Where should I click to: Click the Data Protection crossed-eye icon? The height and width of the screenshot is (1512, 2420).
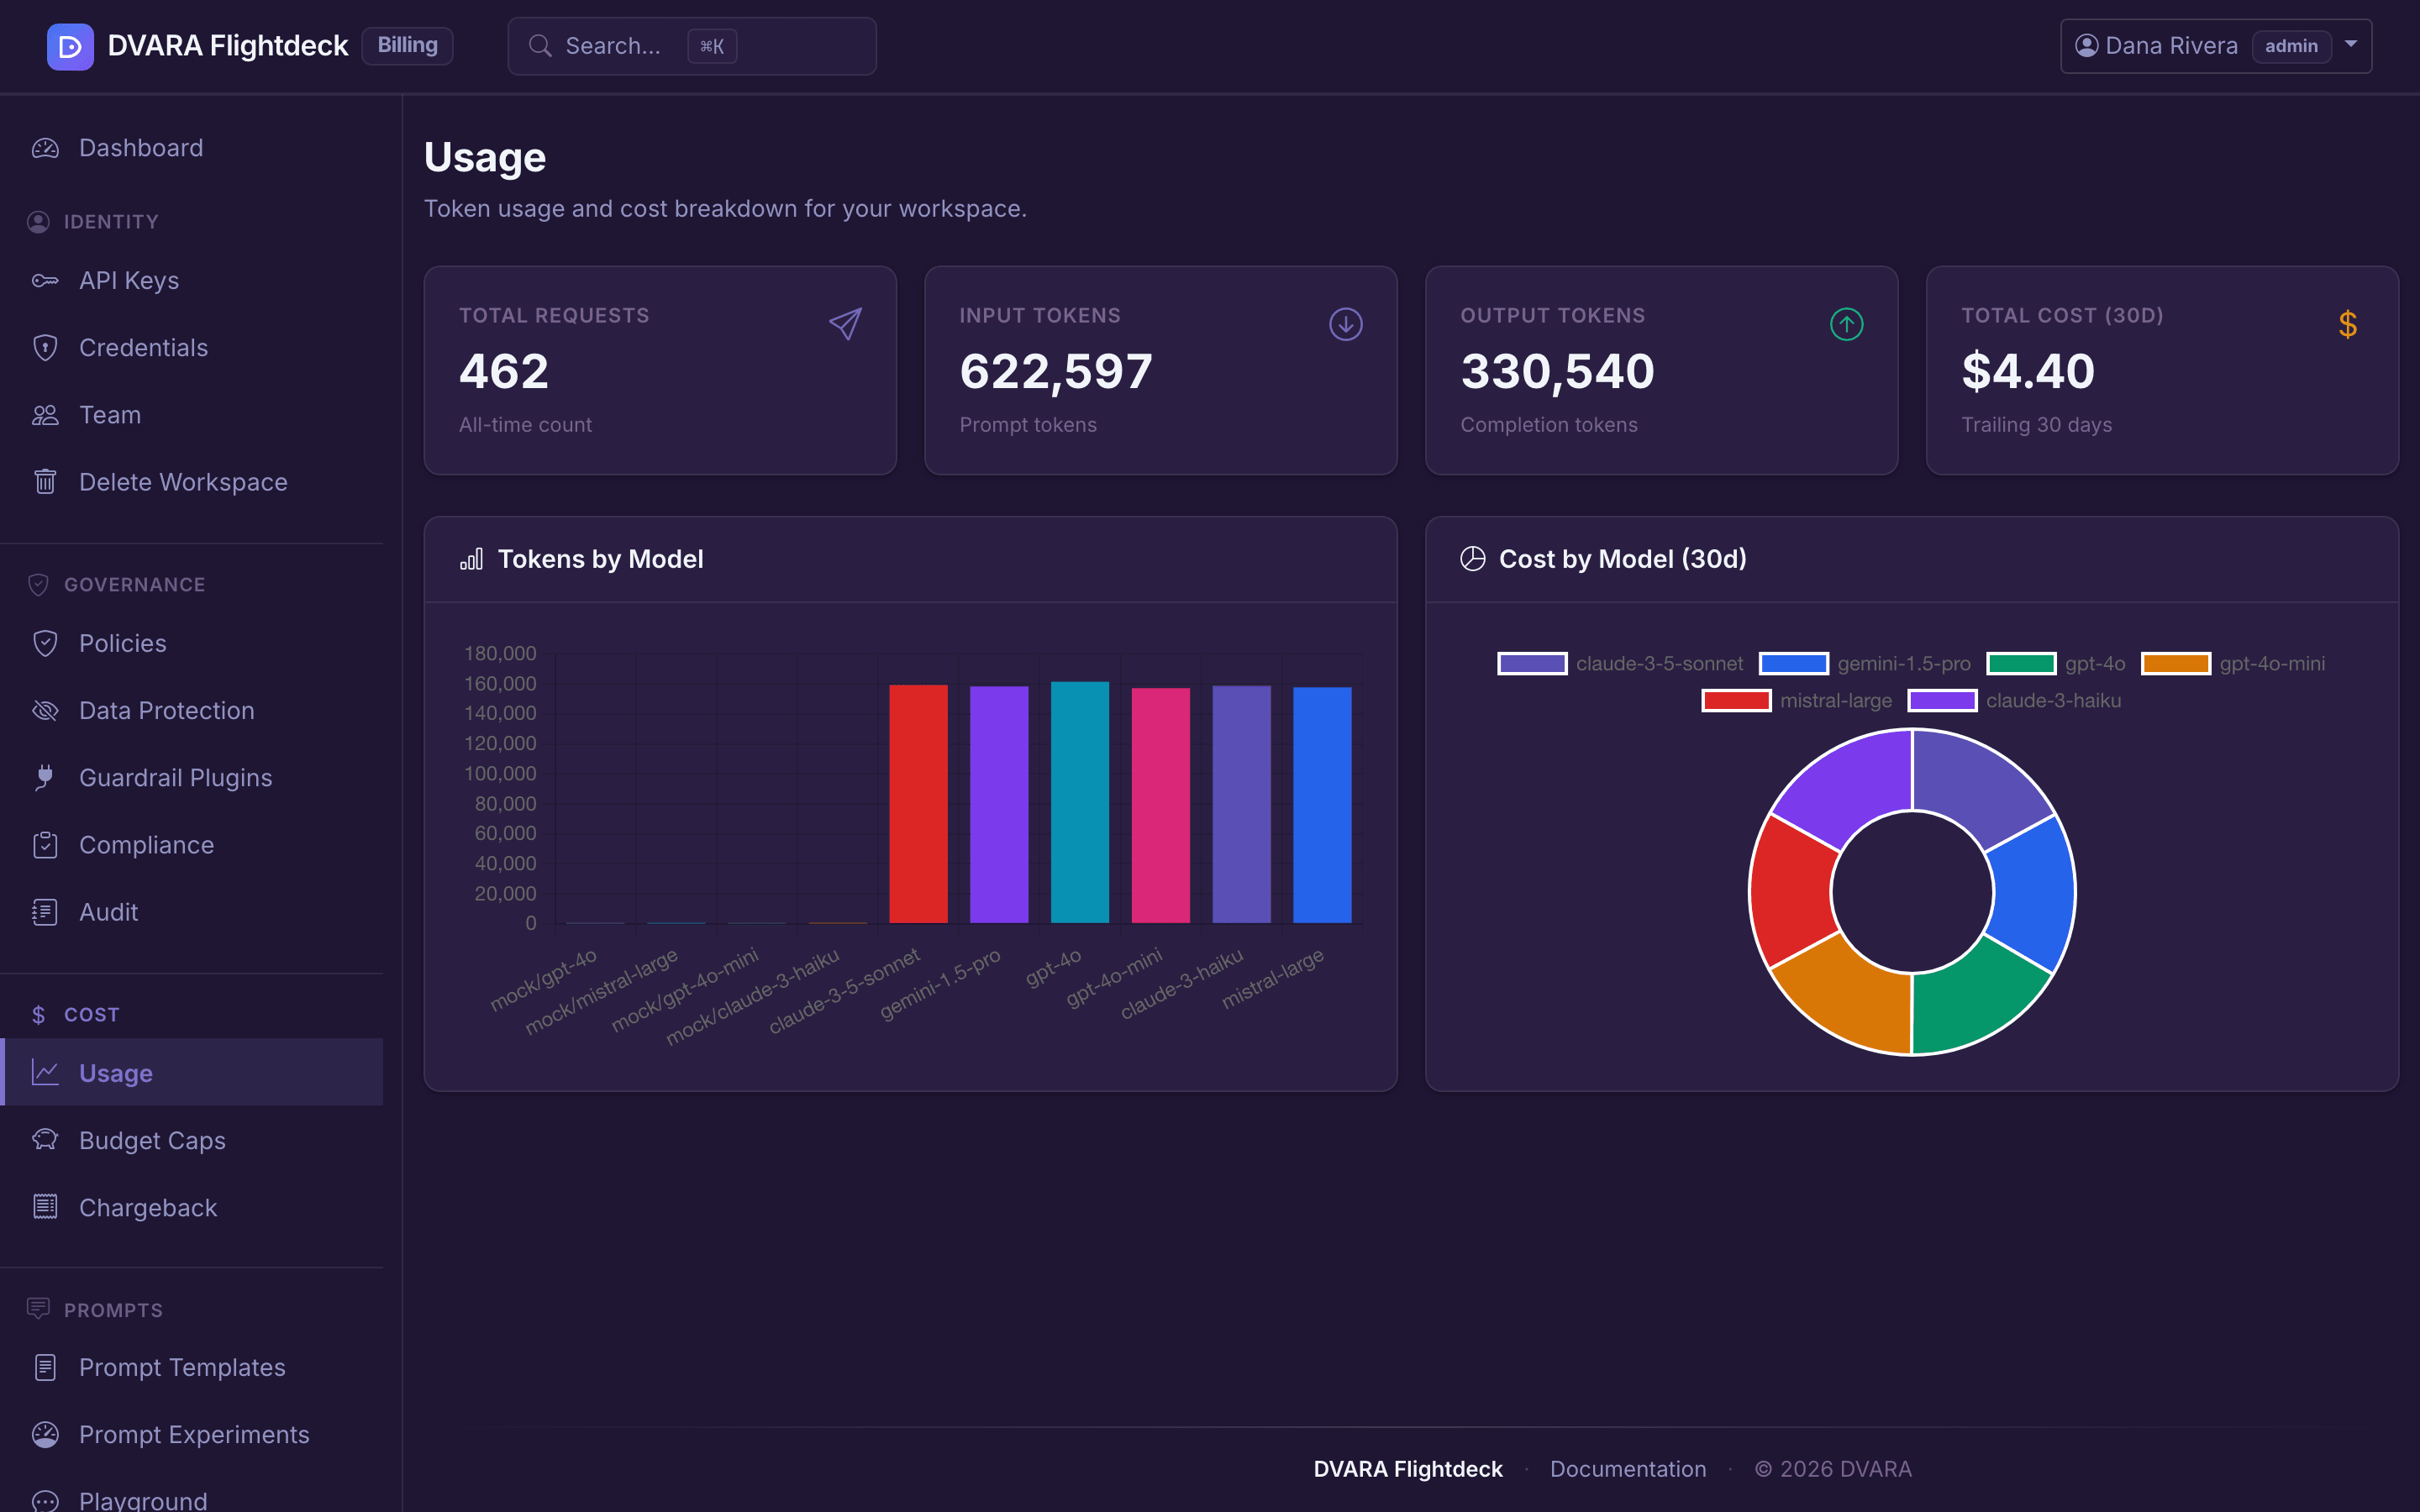[x=45, y=710]
